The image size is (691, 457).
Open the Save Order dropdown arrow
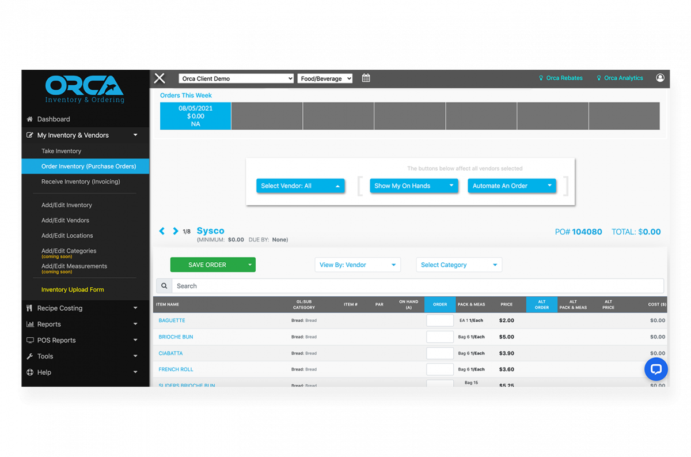(250, 265)
